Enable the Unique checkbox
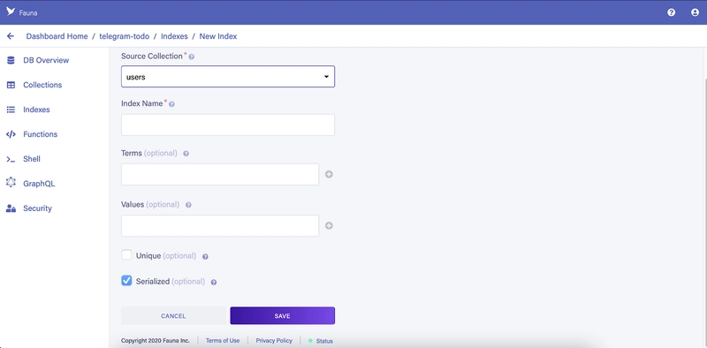 tap(126, 255)
